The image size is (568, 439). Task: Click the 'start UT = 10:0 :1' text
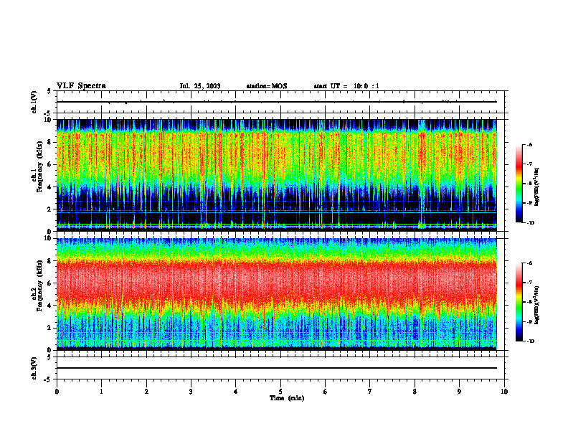point(346,86)
